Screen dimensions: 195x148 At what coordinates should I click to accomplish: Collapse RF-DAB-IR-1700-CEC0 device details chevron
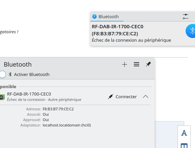pos(146,97)
